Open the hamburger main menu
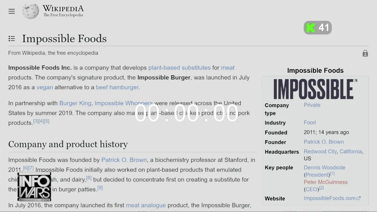The width and height of the screenshot is (377, 212). point(11,11)
